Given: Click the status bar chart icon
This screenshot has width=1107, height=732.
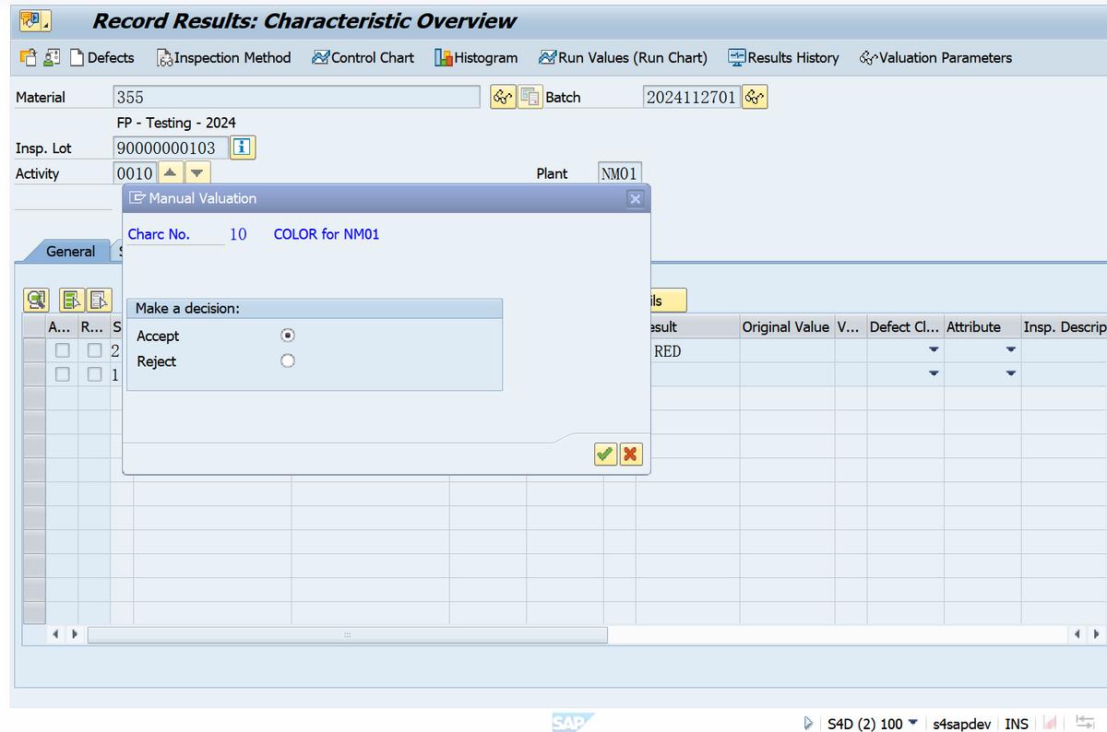Looking at the screenshot, I should (1051, 724).
